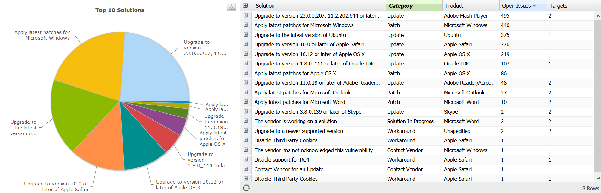Viewport: 601px width, 193px height.
Task: Open the Contact Vendor for an Update solution
Action: click(289, 169)
